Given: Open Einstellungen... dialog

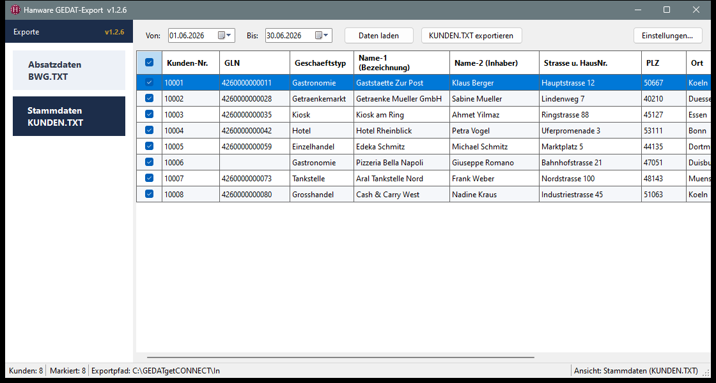Looking at the screenshot, I should pos(667,36).
